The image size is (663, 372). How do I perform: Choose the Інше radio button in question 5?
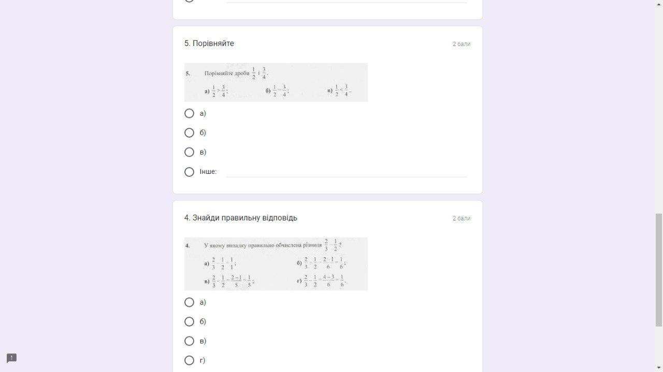click(x=189, y=172)
